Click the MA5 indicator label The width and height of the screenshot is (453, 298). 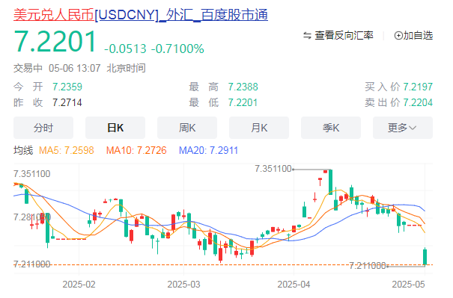click(67, 150)
